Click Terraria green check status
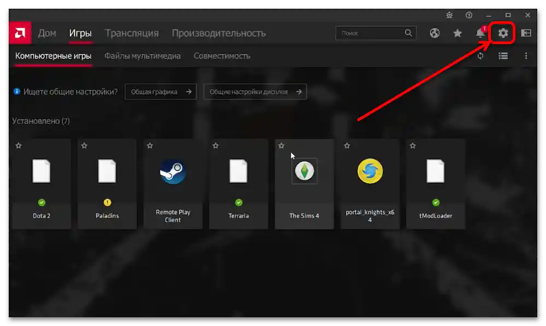The height and width of the screenshot is (326, 546). [x=239, y=202]
